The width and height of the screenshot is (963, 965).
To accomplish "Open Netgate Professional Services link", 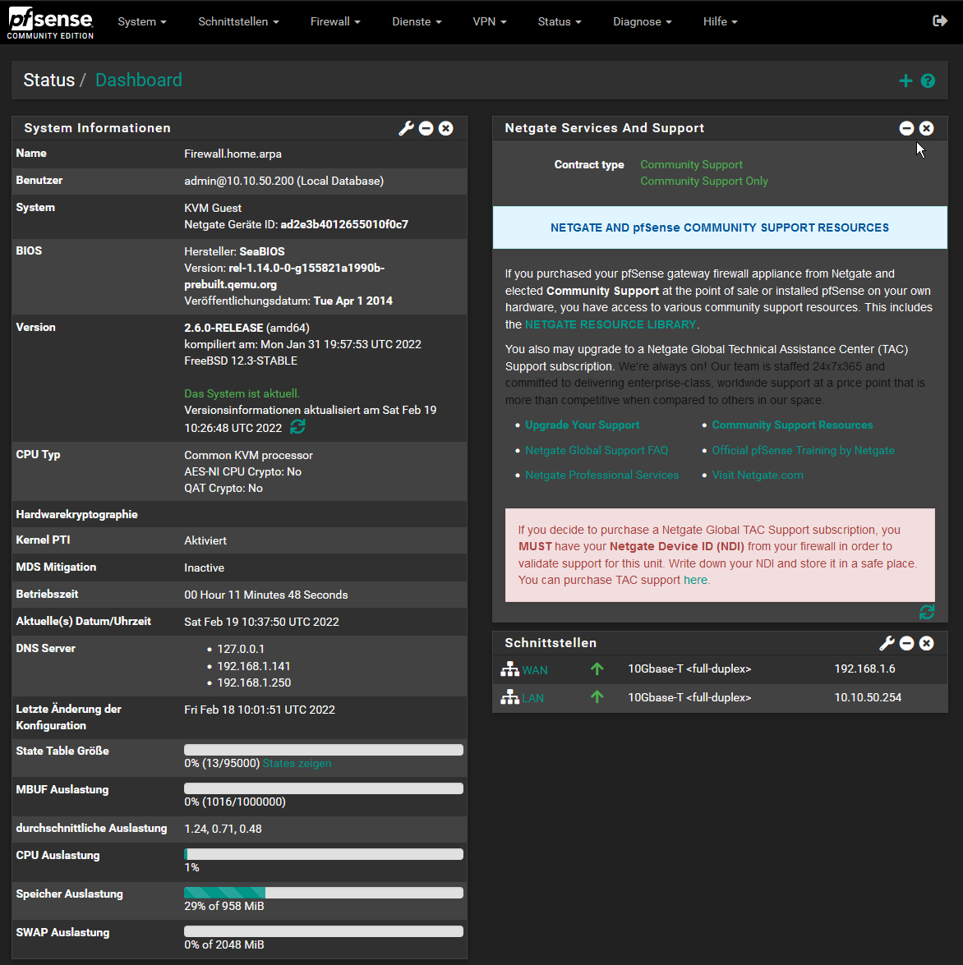I will click(601, 475).
